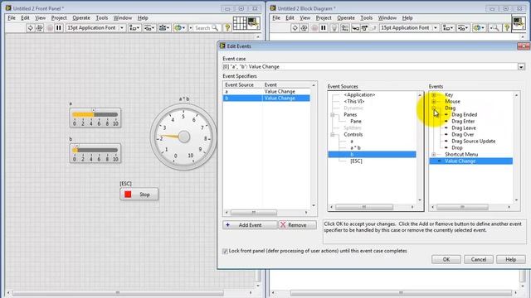Toggle Lock front panel checkbox

[x=225, y=251]
